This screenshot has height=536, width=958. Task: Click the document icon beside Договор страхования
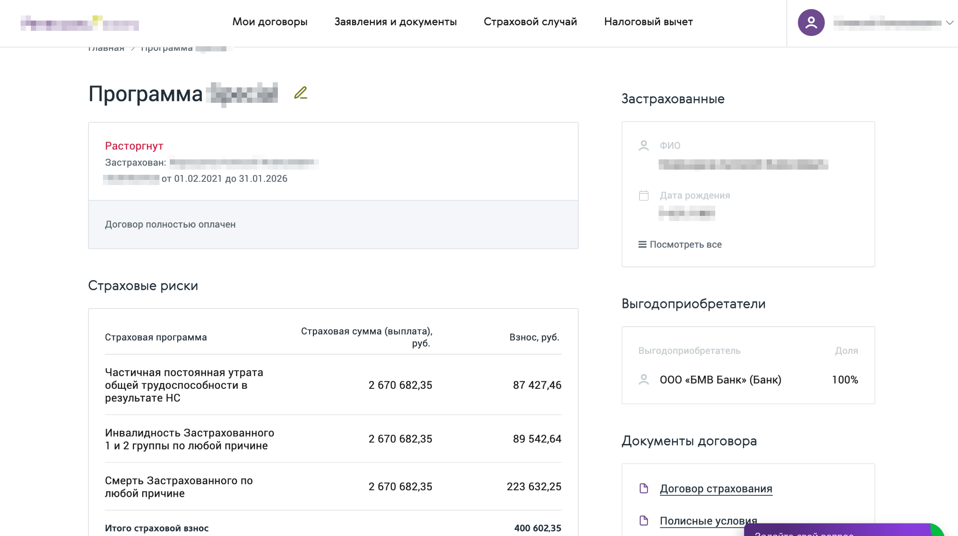point(644,488)
